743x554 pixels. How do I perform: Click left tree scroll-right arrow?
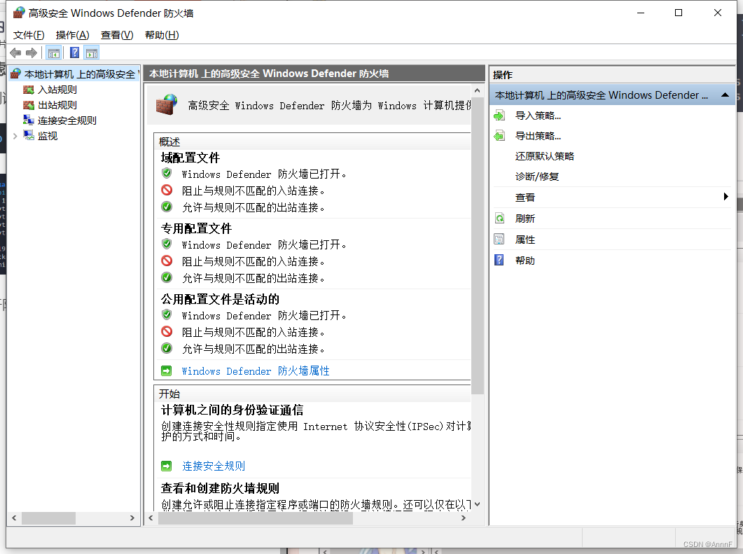coord(132,518)
